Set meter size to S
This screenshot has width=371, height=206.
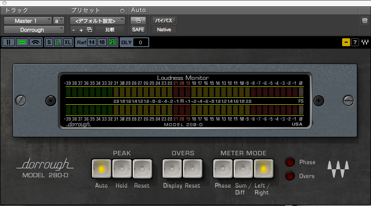(49, 42)
